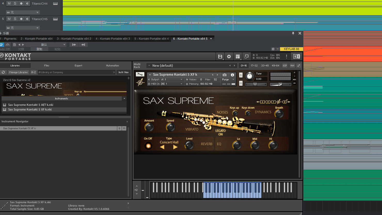382x215 pixels.
Task: Switch to 3 - Kontakt Portable x64 2 tab
Action: [x=74, y=39]
